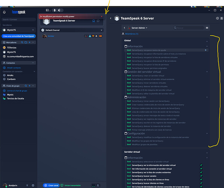Expand the Default Channel dropdown

point(101,30)
